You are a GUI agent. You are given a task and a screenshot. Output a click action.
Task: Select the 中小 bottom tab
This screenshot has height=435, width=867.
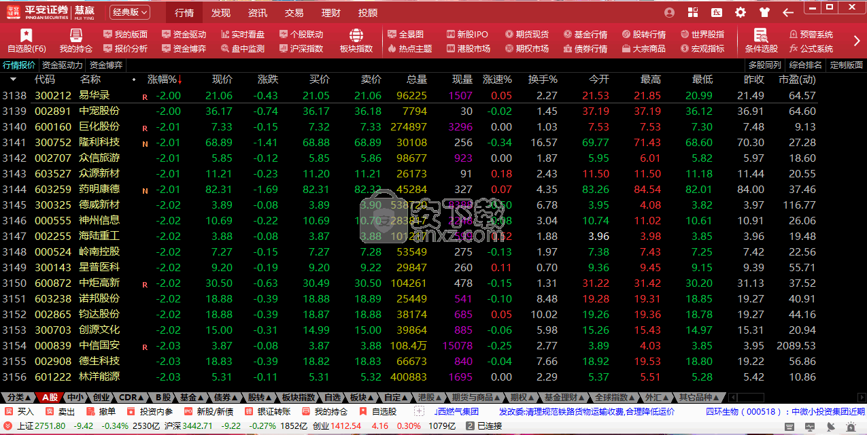pyautogui.click(x=75, y=397)
